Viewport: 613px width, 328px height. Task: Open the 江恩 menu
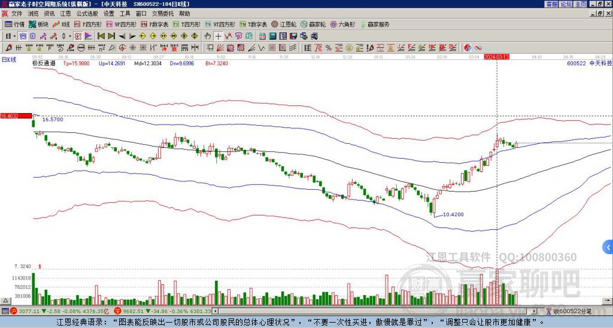coord(65,14)
